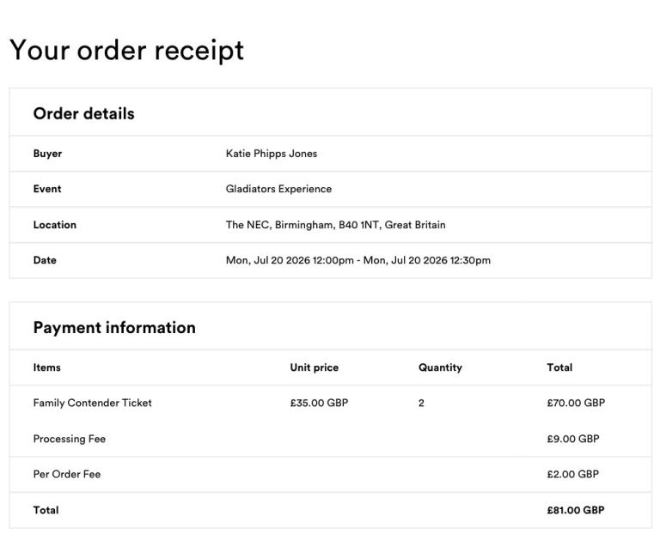Click the 'Location' row label

54,225
